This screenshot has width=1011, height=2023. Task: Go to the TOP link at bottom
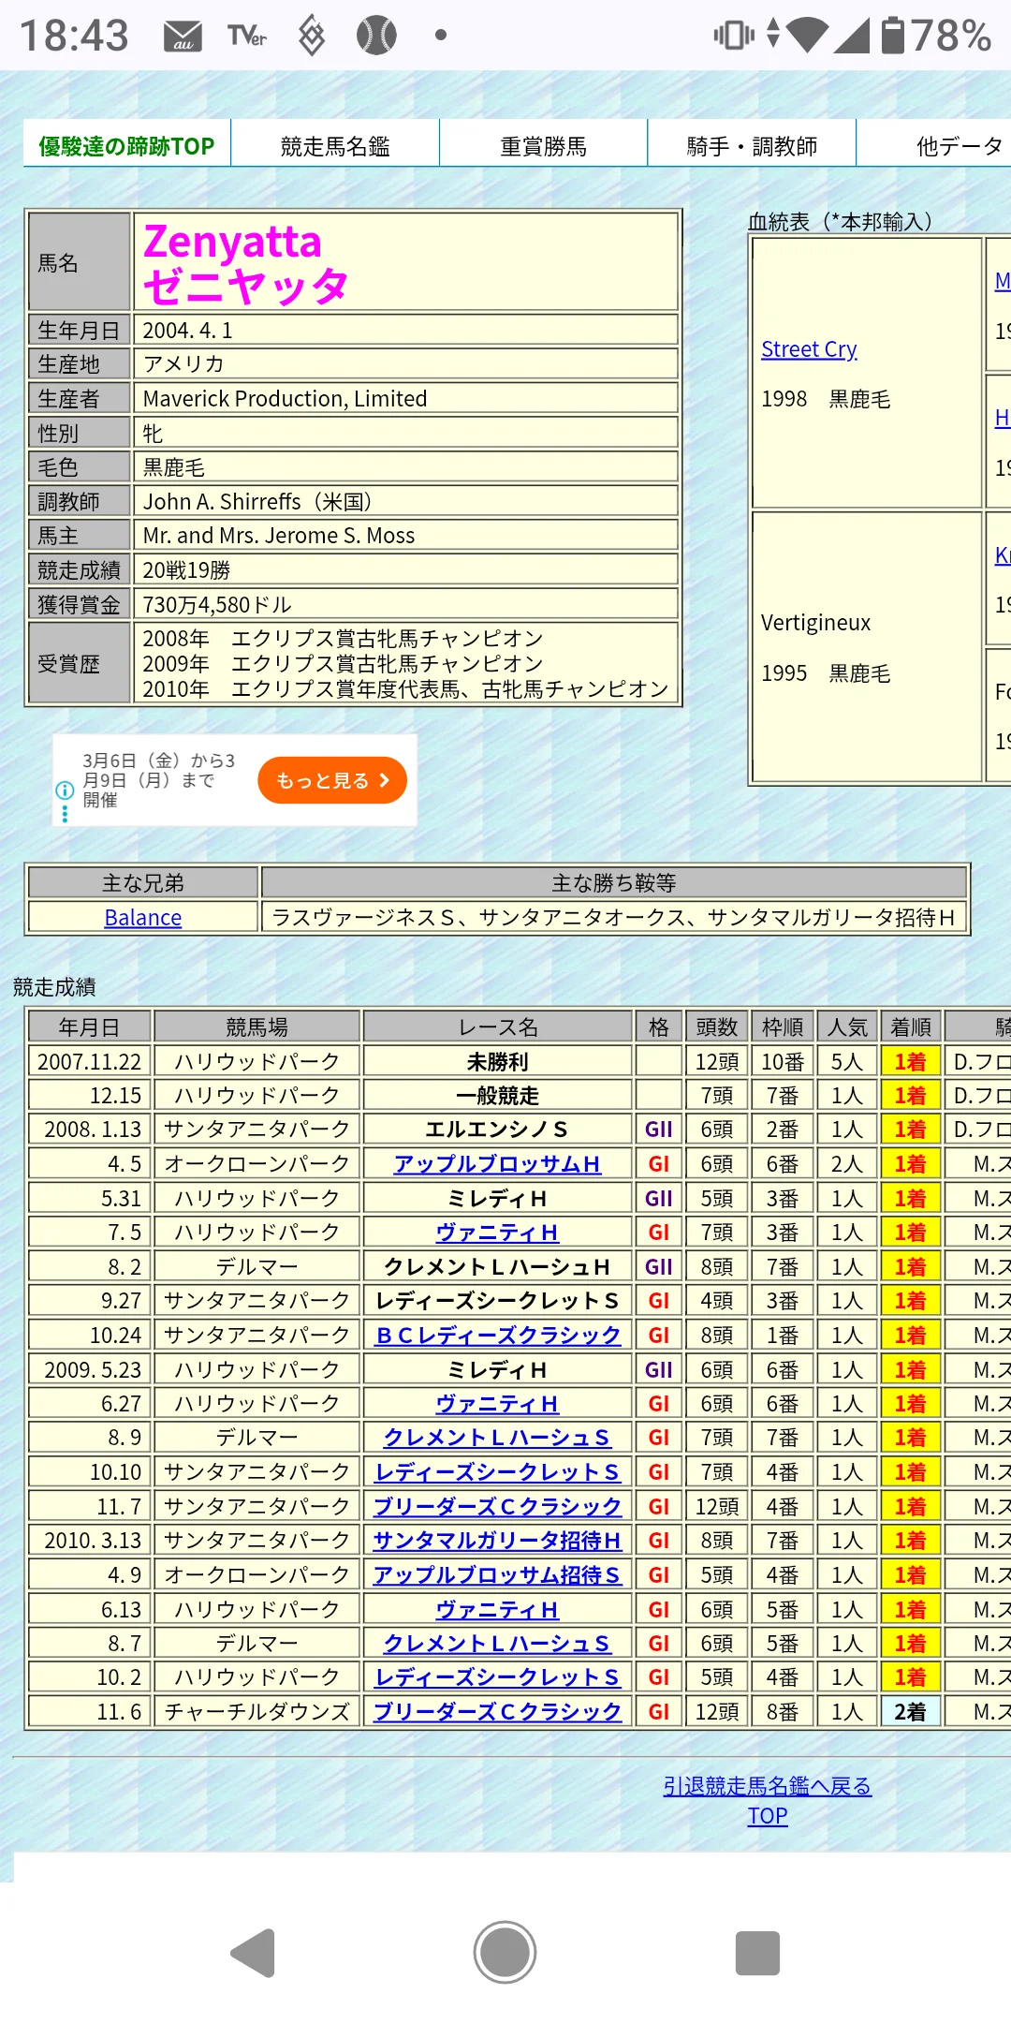[x=767, y=1816]
